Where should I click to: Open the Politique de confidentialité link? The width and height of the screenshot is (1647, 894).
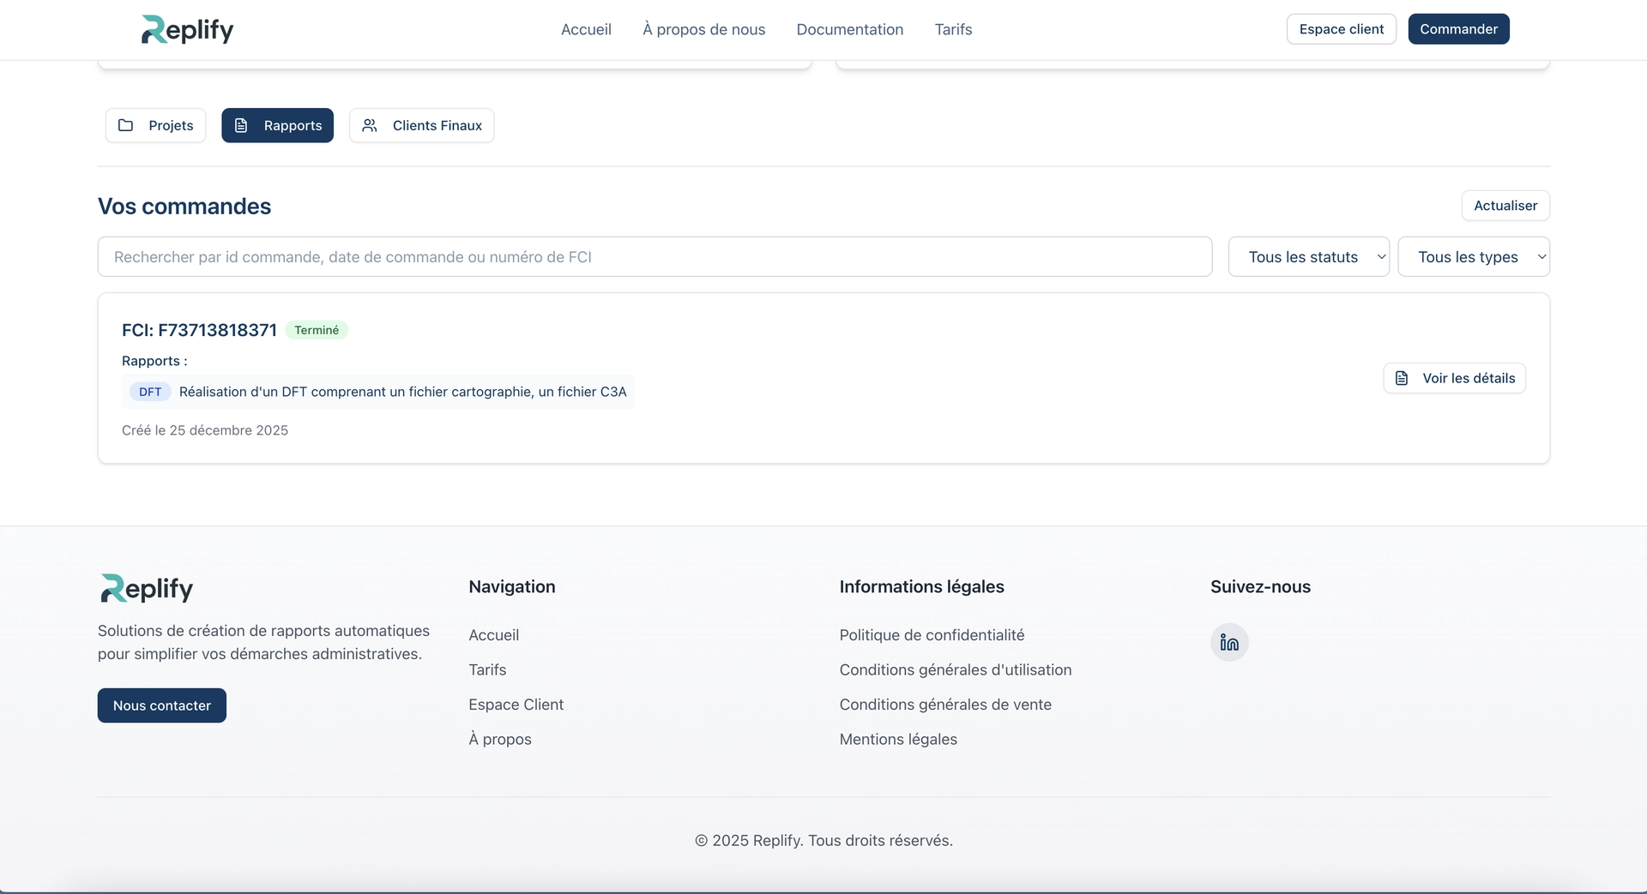[x=932, y=635]
